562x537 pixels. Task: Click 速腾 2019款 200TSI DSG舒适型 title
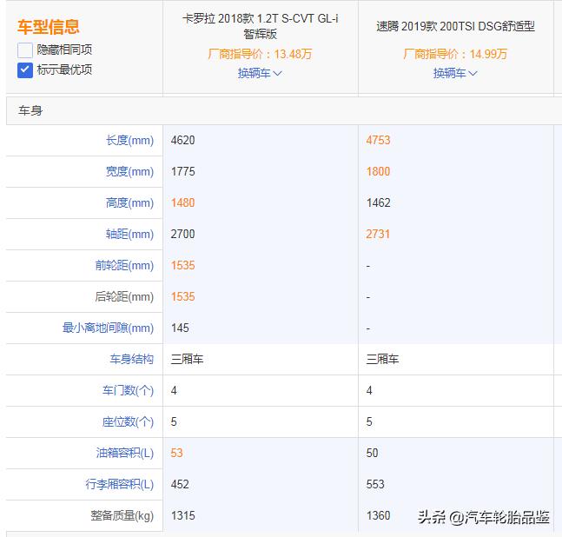[x=455, y=26]
